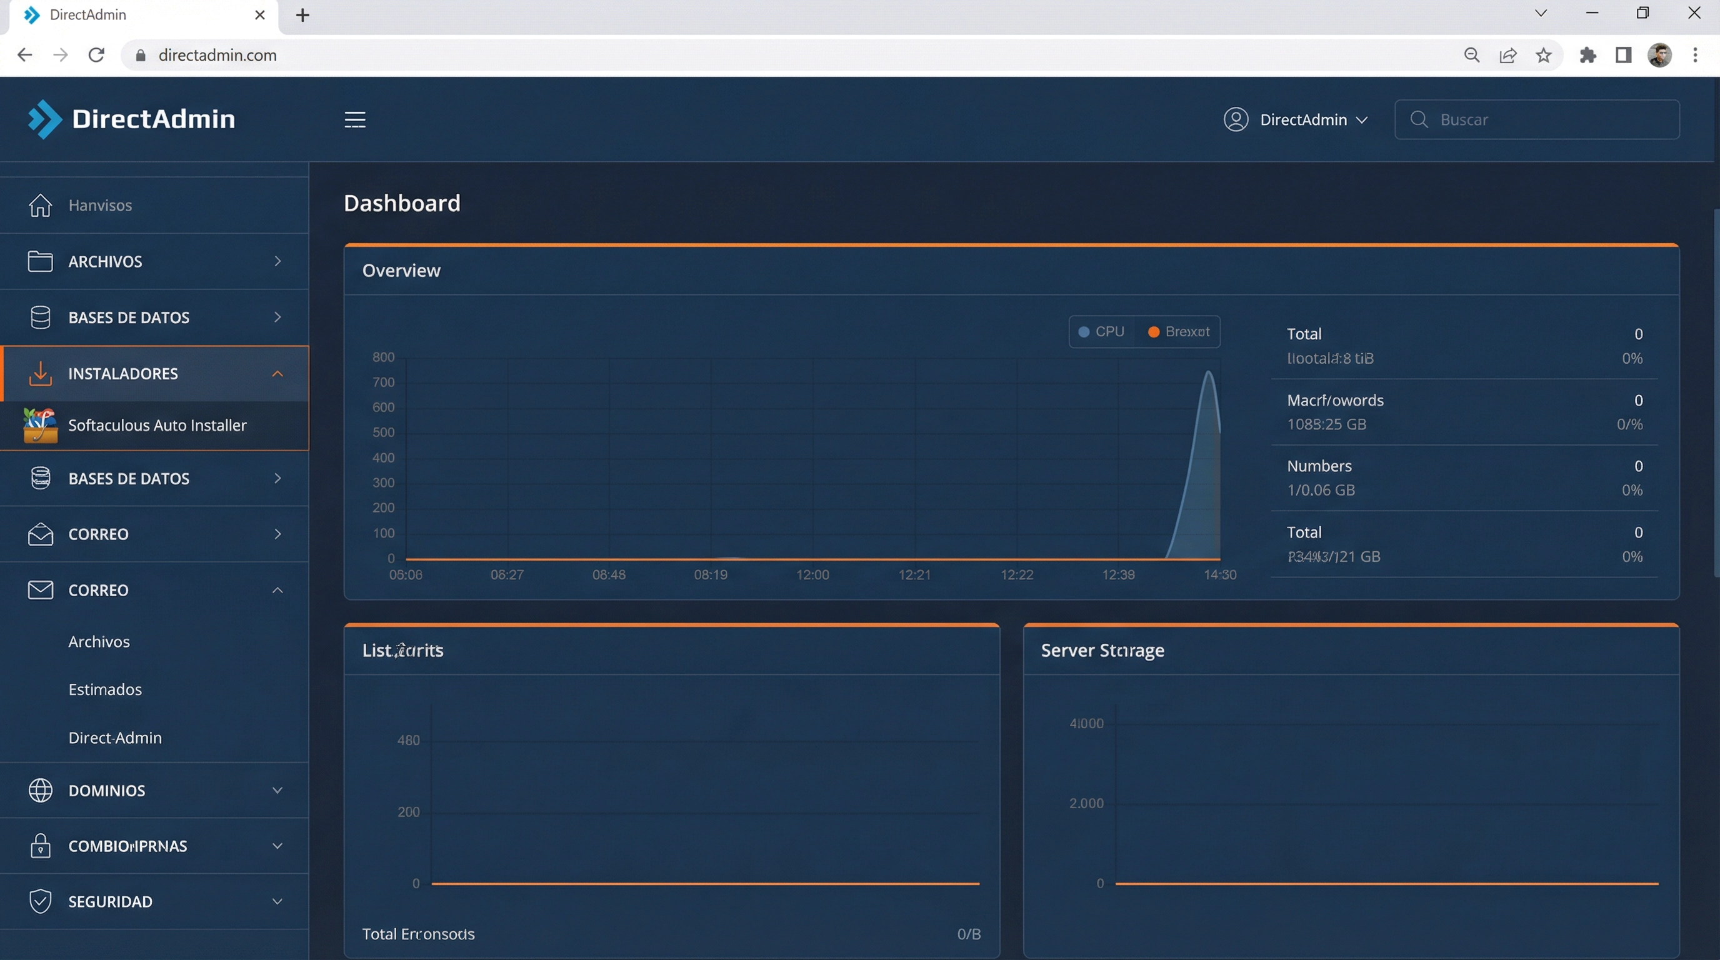The image size is (1720, 960).
Task: Collapse the INSTALADORES section chevron
Action: coord(277,373)
